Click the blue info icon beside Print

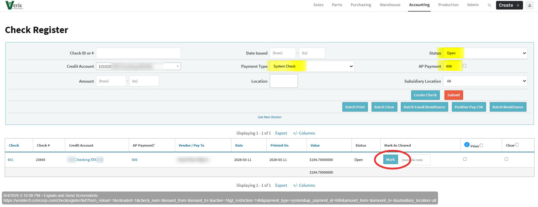(x=467, y=144)
